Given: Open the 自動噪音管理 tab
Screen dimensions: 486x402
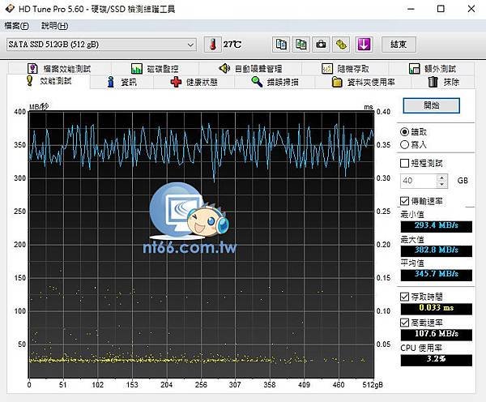Looking at the screenshot, I should (250, 69).
